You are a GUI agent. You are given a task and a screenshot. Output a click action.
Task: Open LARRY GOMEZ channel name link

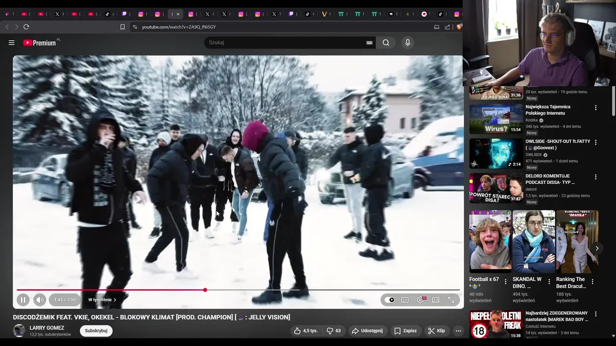coord(47,328)
